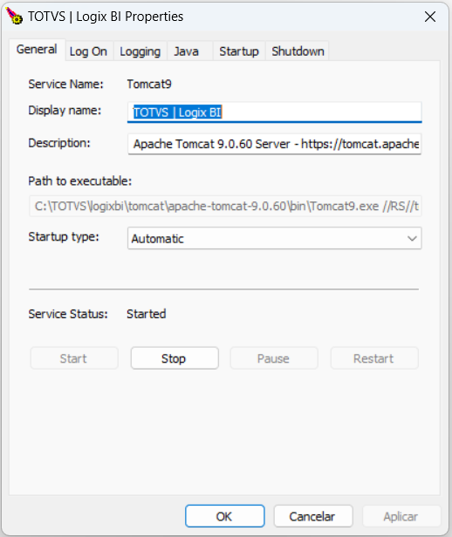Open the Log On tab

pyautogui.click(x=88, y=51)
